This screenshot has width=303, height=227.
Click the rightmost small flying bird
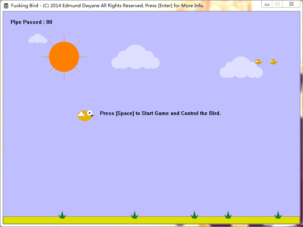(x=273, y=62)
